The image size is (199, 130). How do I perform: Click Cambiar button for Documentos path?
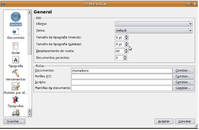[x=183, y=70]
